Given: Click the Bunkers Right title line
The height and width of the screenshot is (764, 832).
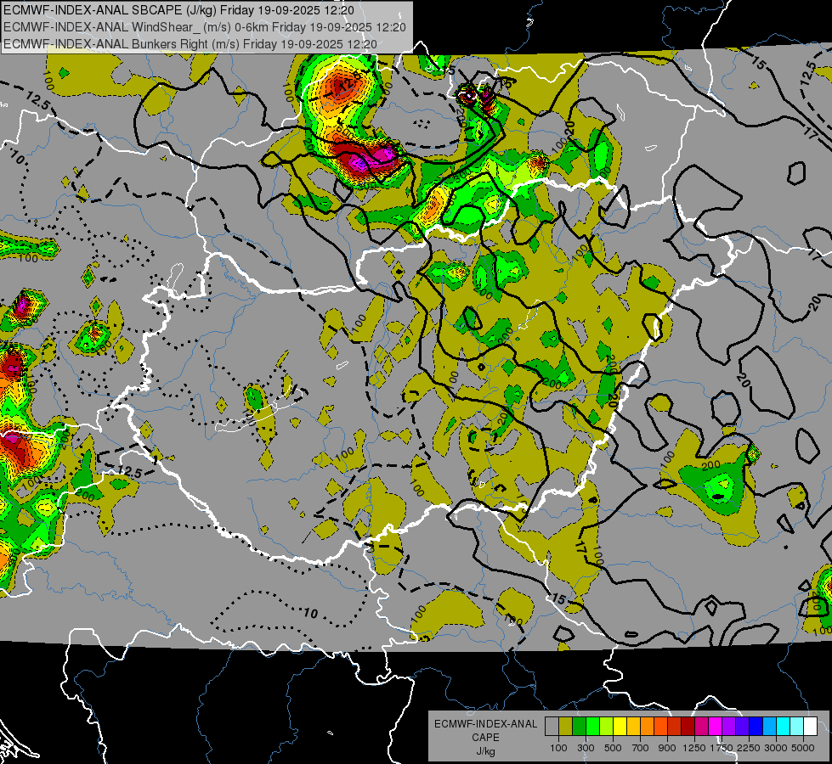Looking at the screenshot, I should 190,44.
